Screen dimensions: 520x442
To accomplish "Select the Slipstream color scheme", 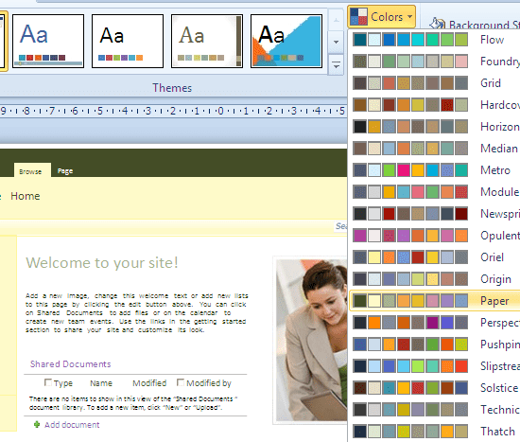I will tap(435, 366).
